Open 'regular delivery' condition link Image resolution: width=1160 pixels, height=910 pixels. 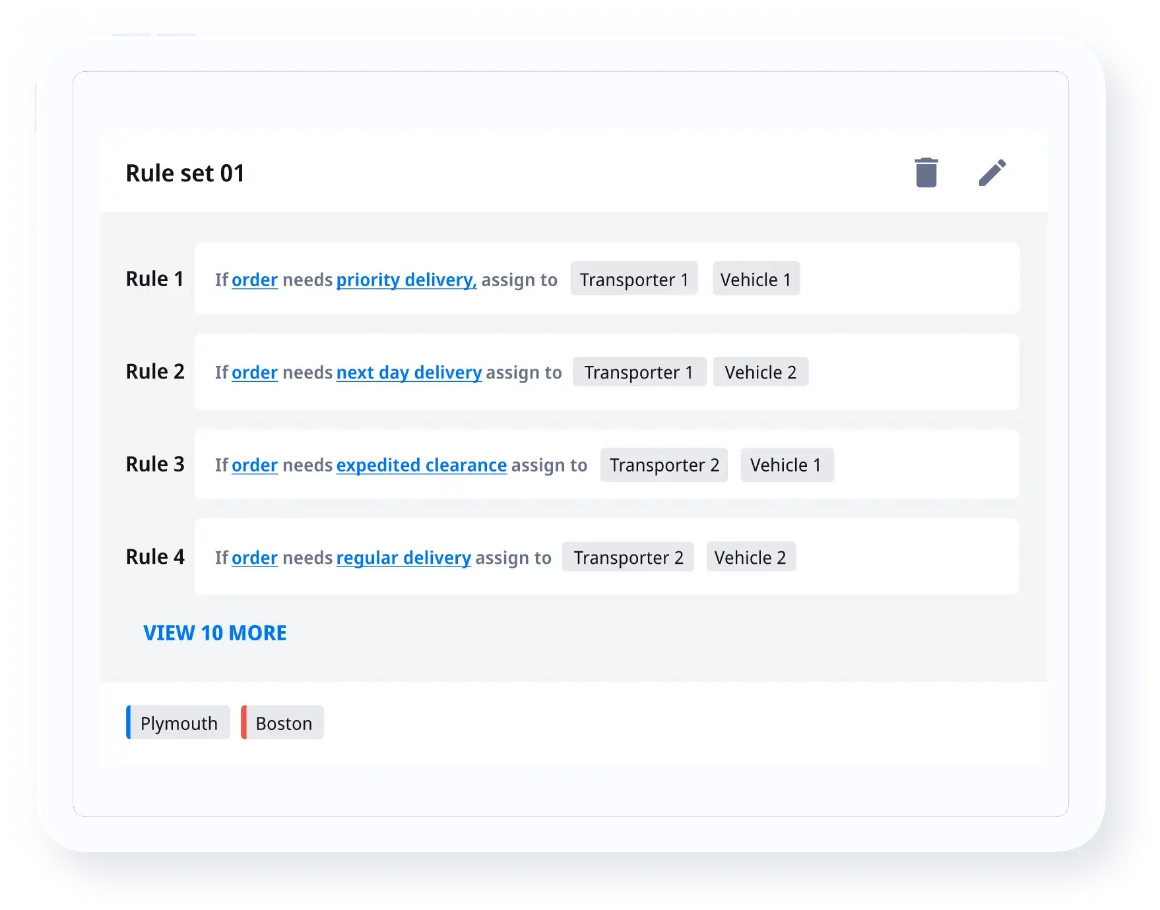coord(403,558)
